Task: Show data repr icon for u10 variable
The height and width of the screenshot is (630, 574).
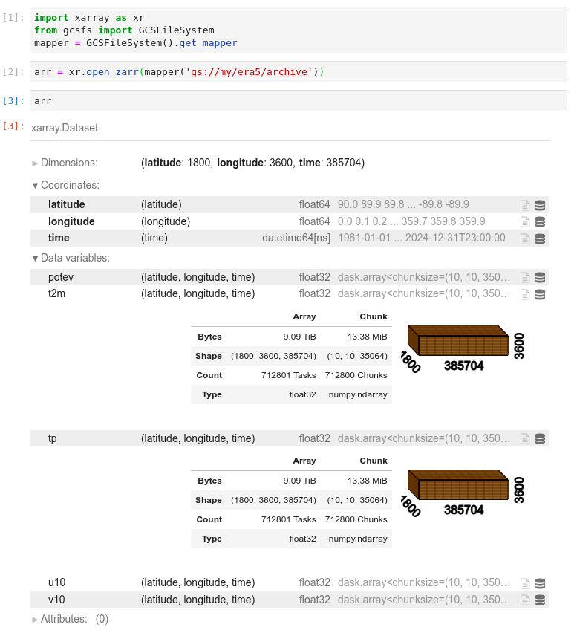Action: coord(540,583)
